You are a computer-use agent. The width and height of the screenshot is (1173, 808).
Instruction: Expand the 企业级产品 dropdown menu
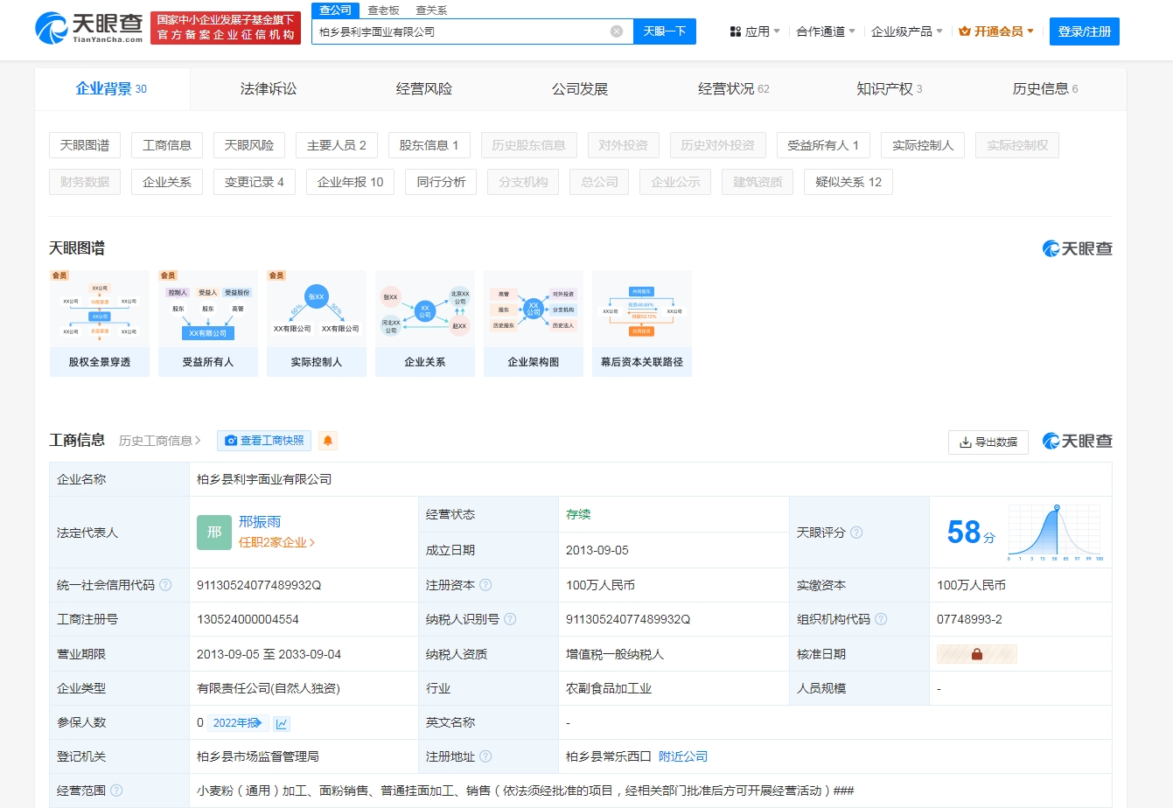coord(907,31)
